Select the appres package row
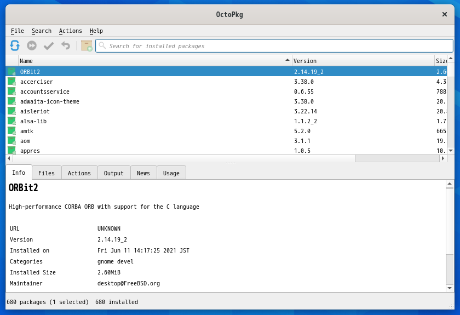The width and height of the screenshot is (460, 315). point(226,150)
